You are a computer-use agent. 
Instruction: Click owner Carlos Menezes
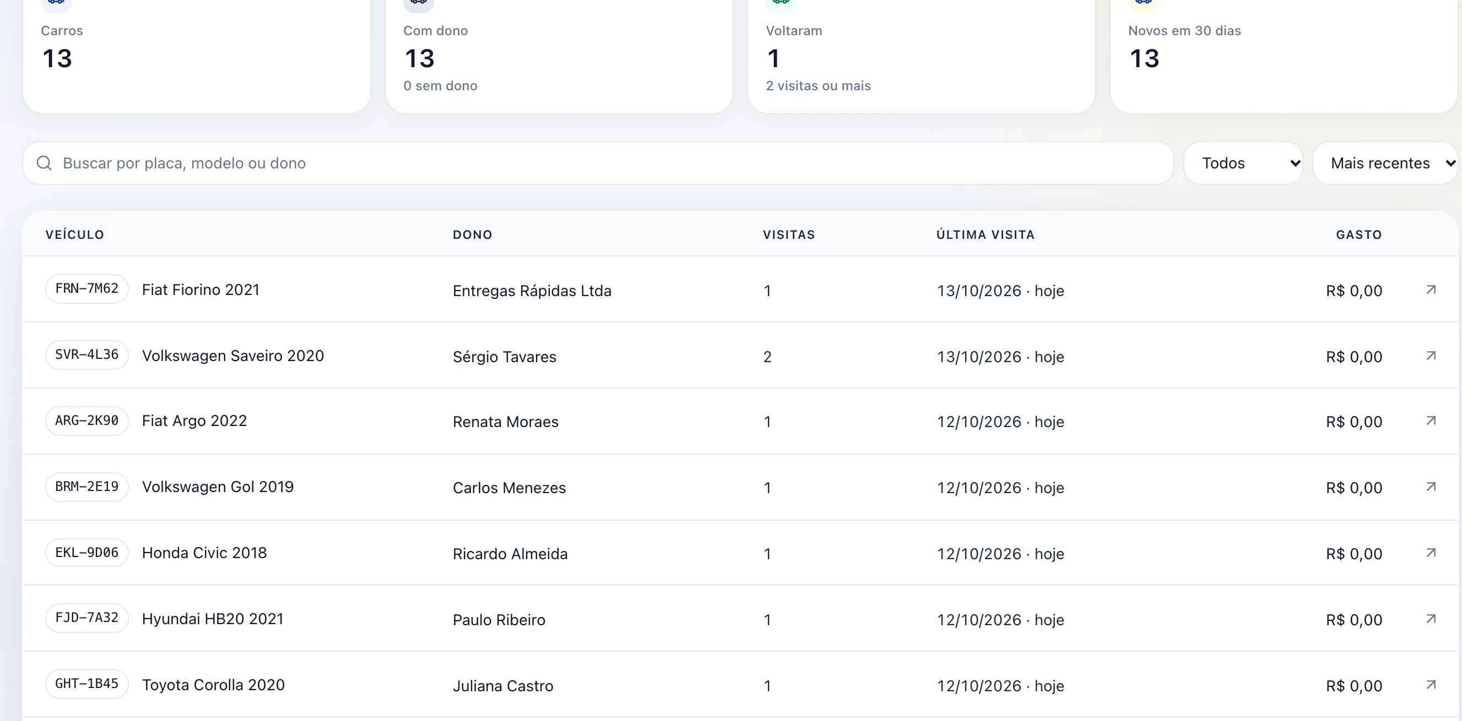[509, 488]
